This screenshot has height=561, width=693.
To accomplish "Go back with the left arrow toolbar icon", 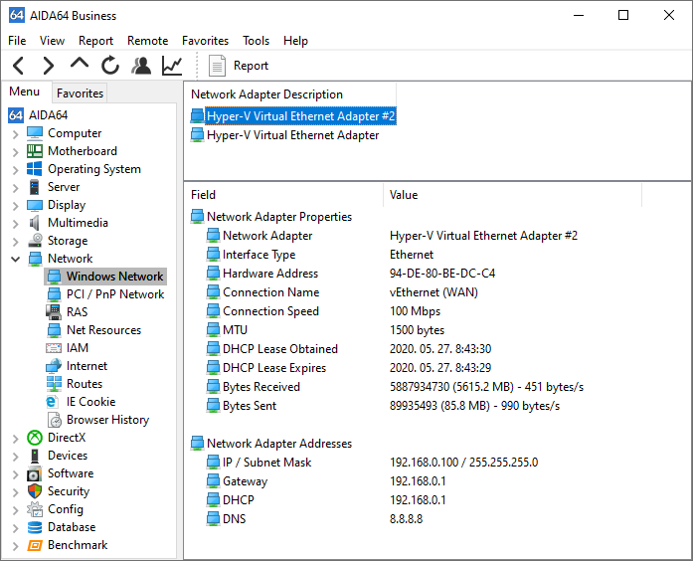I will [19, 66].
